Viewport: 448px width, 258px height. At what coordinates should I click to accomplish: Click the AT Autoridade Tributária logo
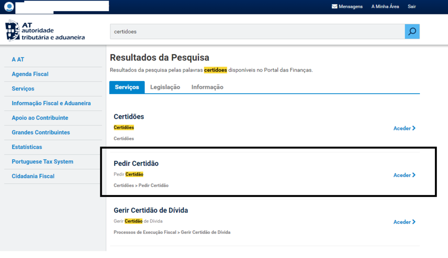pos(45,31)
